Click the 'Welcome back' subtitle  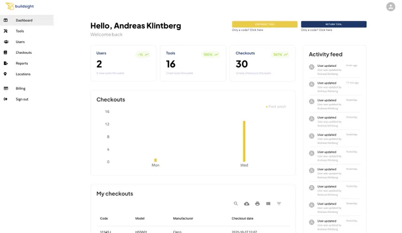106,34
